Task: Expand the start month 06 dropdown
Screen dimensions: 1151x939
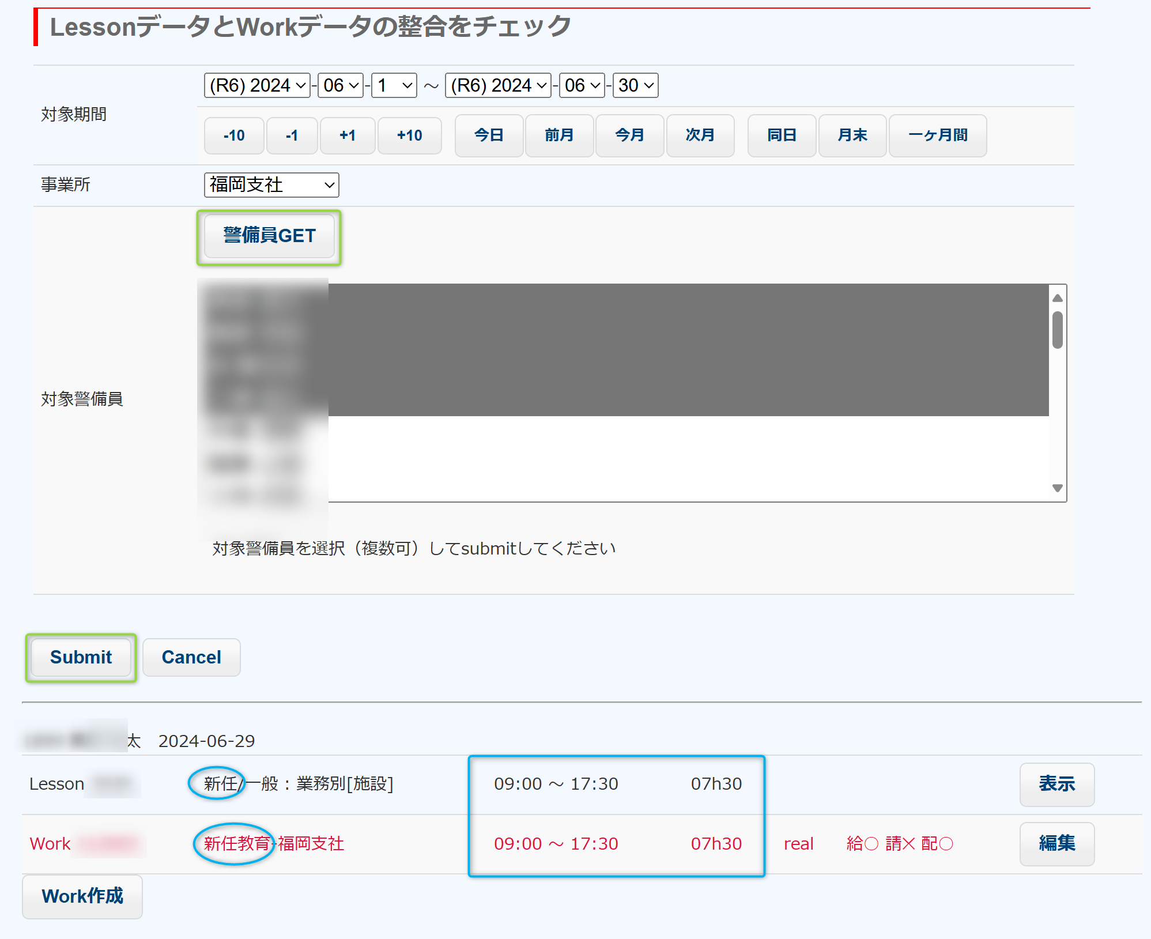Action: (x=340, y=85)
